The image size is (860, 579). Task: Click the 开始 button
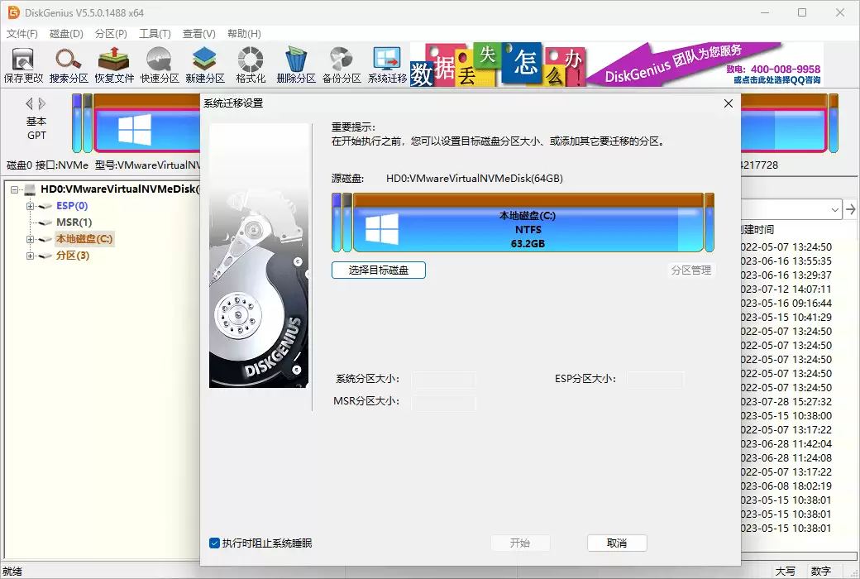point(520,543)
